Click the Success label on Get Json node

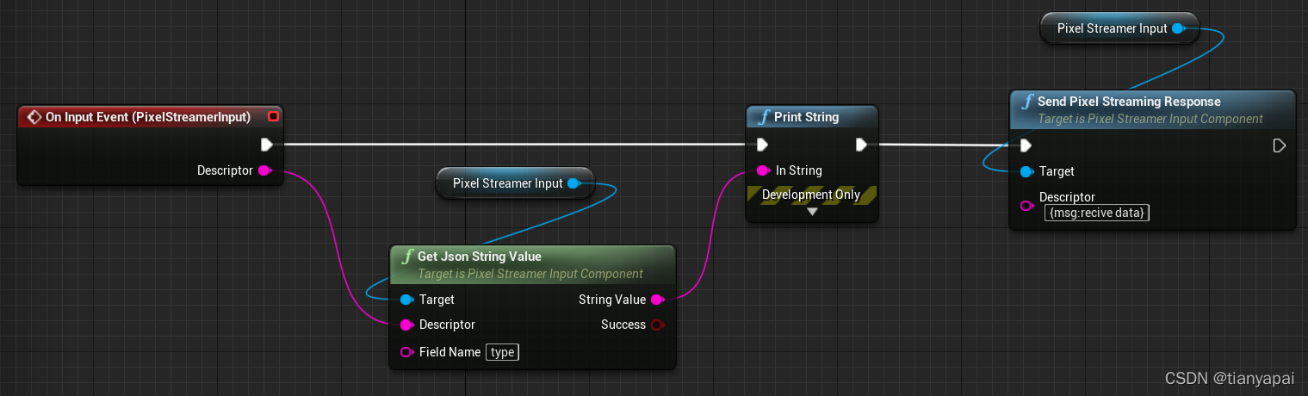point(623,325)
